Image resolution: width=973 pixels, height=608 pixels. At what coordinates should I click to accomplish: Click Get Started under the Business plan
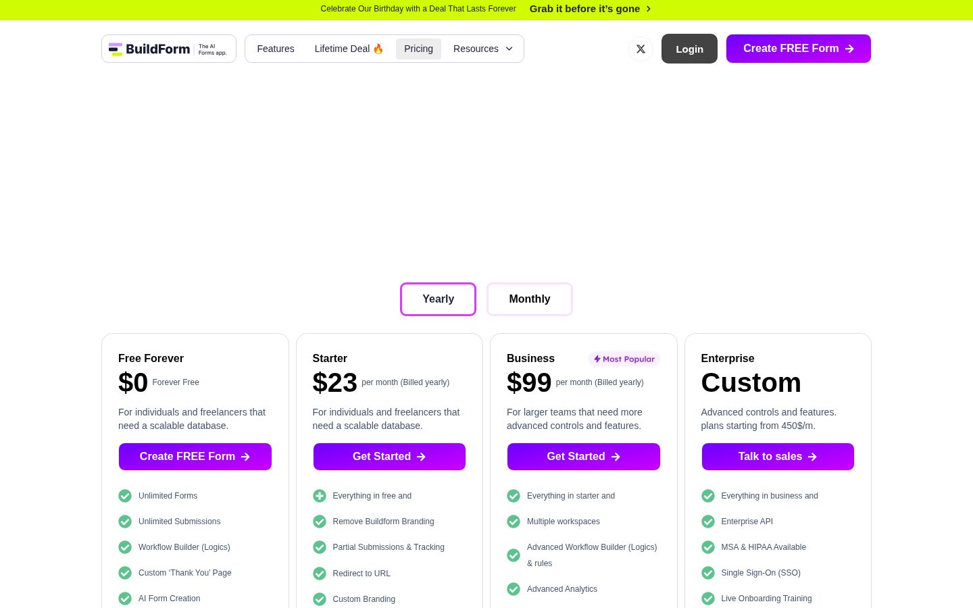click(x=584, y=457)
